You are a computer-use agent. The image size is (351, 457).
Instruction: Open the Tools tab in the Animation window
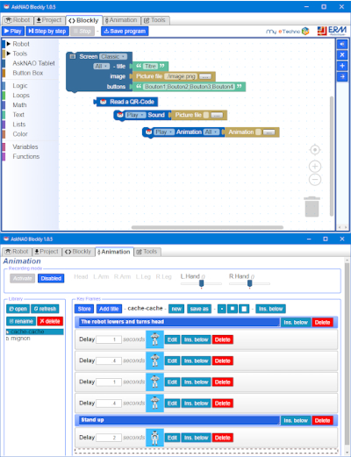point(147,252)
